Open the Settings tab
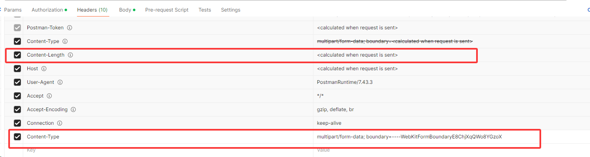This screenshot has width=590, height=157. tap(231, 10)
